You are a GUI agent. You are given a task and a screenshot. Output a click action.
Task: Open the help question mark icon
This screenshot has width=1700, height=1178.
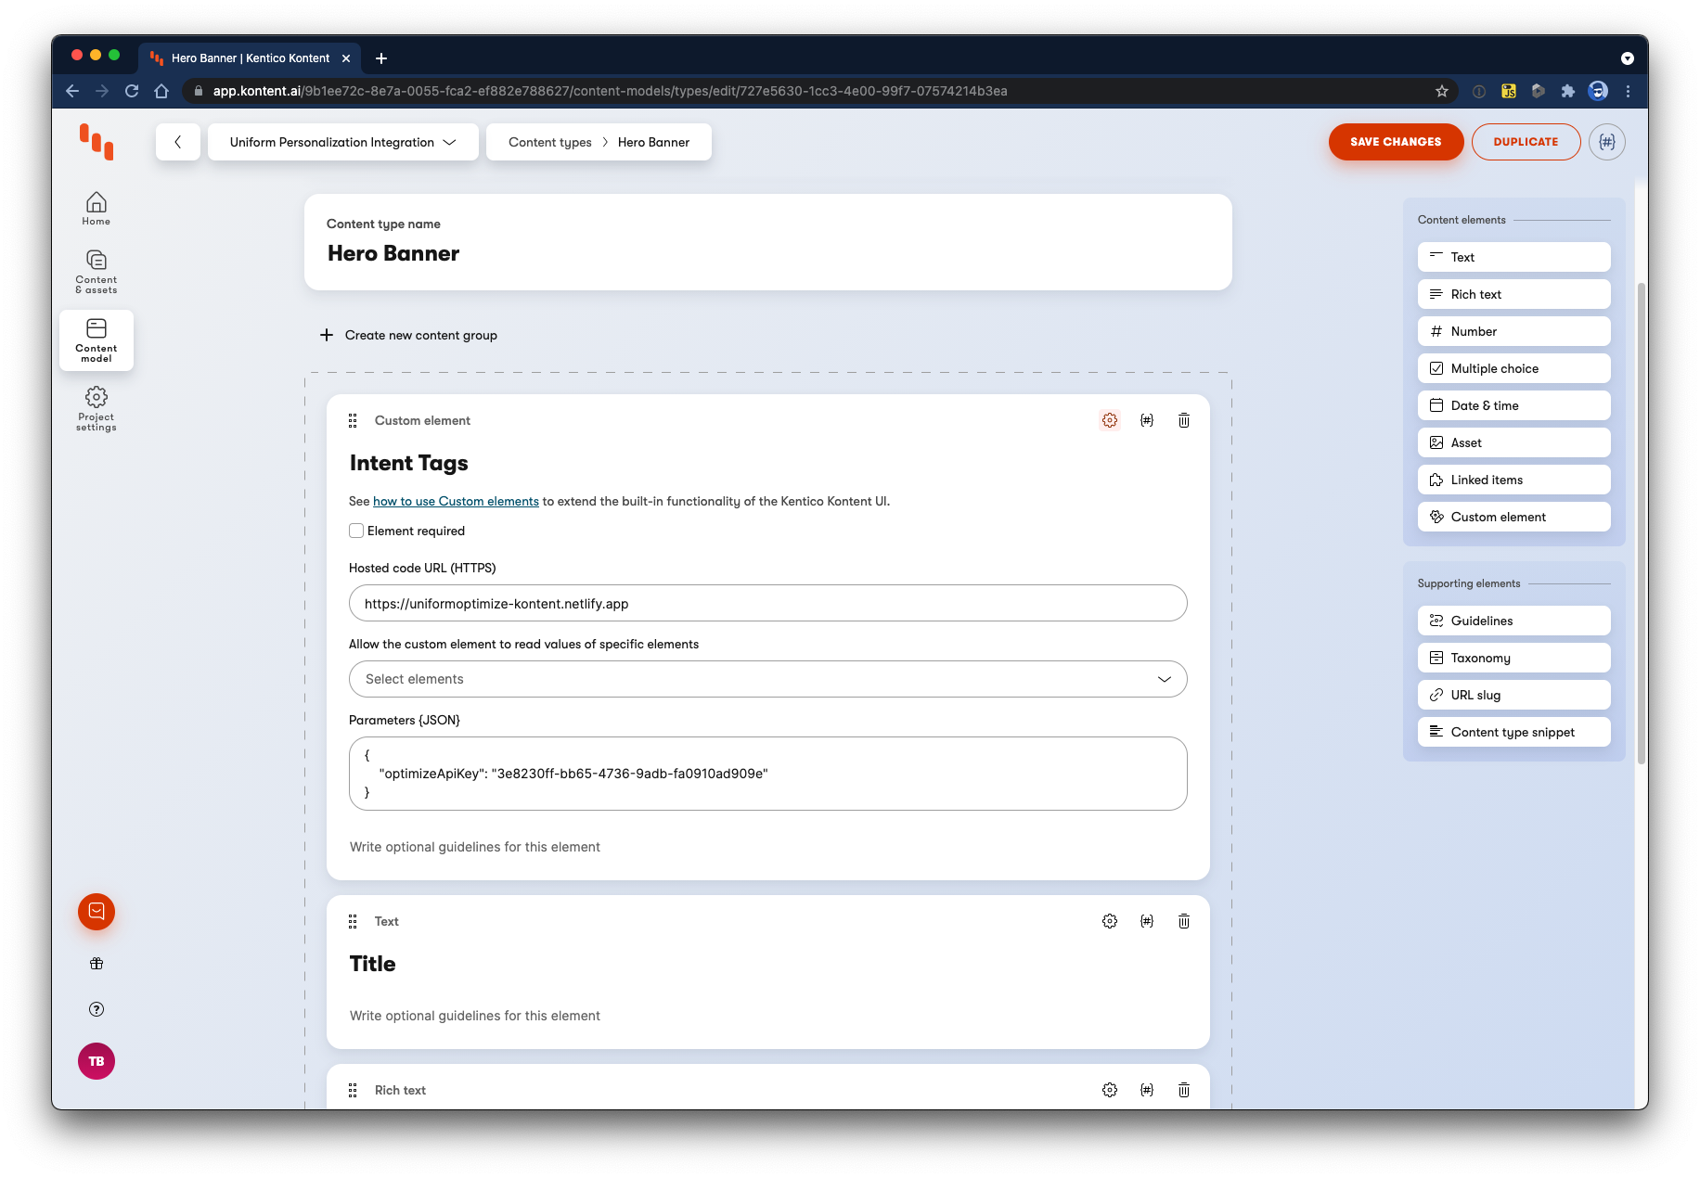pos(97,1009)
